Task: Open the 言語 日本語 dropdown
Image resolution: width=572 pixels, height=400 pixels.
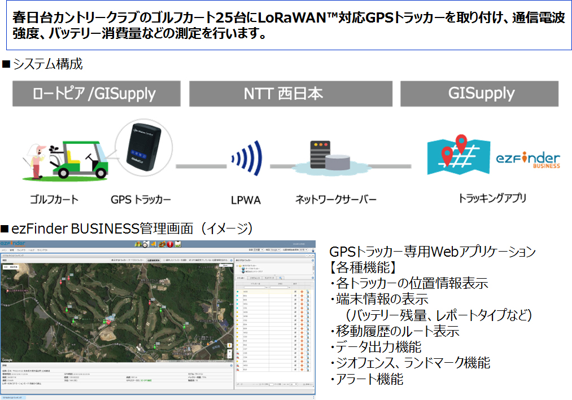Action: pyautogui.click(x=259, y=250)
